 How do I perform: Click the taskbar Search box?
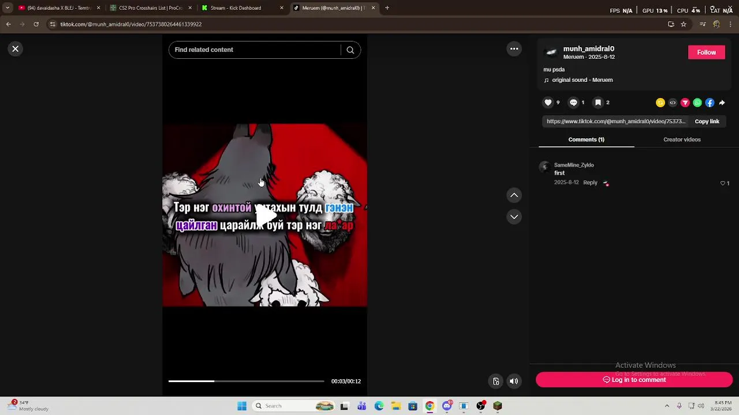(x=294, y=406)
